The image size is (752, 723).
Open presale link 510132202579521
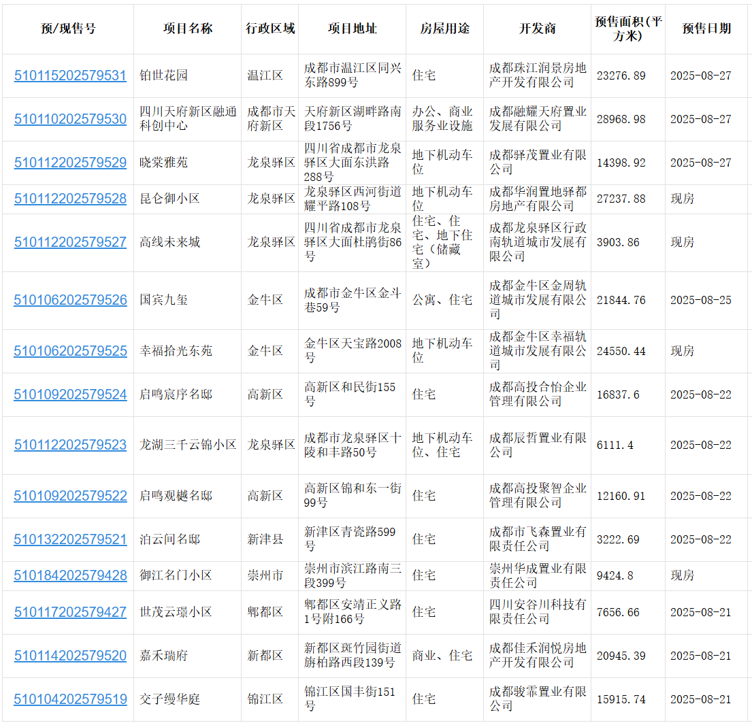pyautogui.click(x=70, y=539)
